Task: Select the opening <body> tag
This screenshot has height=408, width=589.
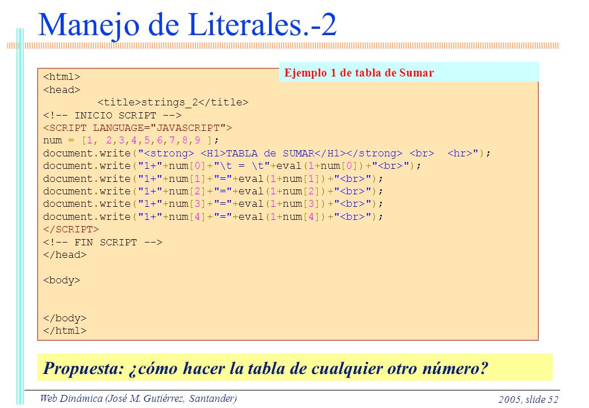Action: click(x=62, y=280)
